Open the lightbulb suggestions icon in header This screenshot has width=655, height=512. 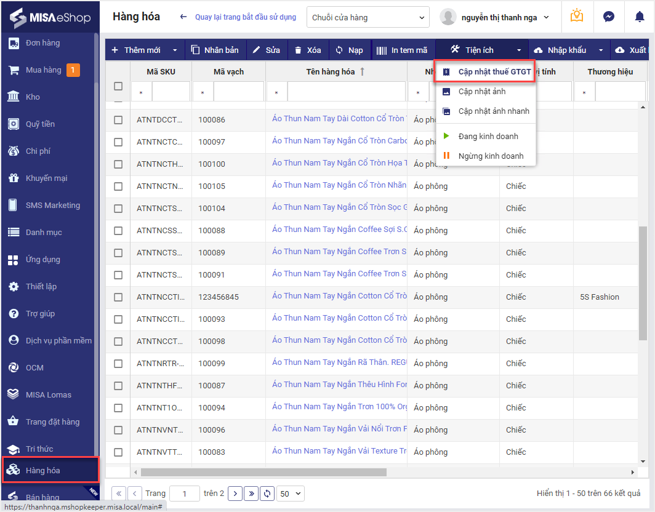point(577,16)
